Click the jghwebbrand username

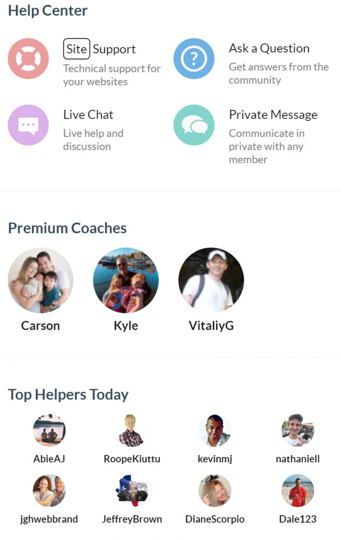pyautogui.click(x=49, y=519)
